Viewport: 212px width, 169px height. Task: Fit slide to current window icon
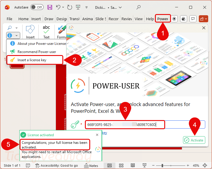(x=205, y=165)
